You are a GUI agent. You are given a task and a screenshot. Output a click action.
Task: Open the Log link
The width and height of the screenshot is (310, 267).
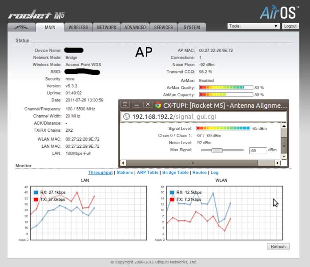point(214,173)
